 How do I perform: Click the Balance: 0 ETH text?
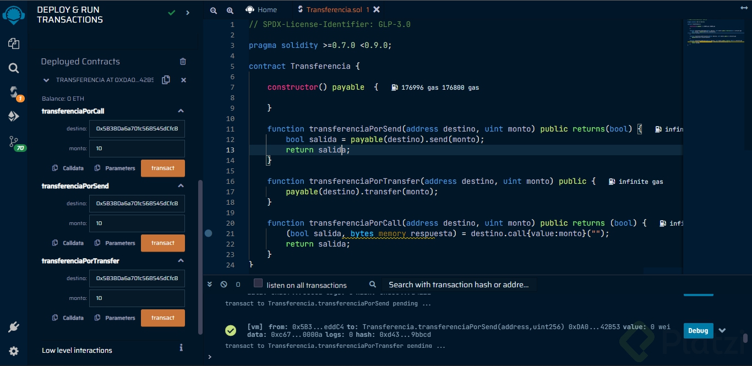[62, 99]
